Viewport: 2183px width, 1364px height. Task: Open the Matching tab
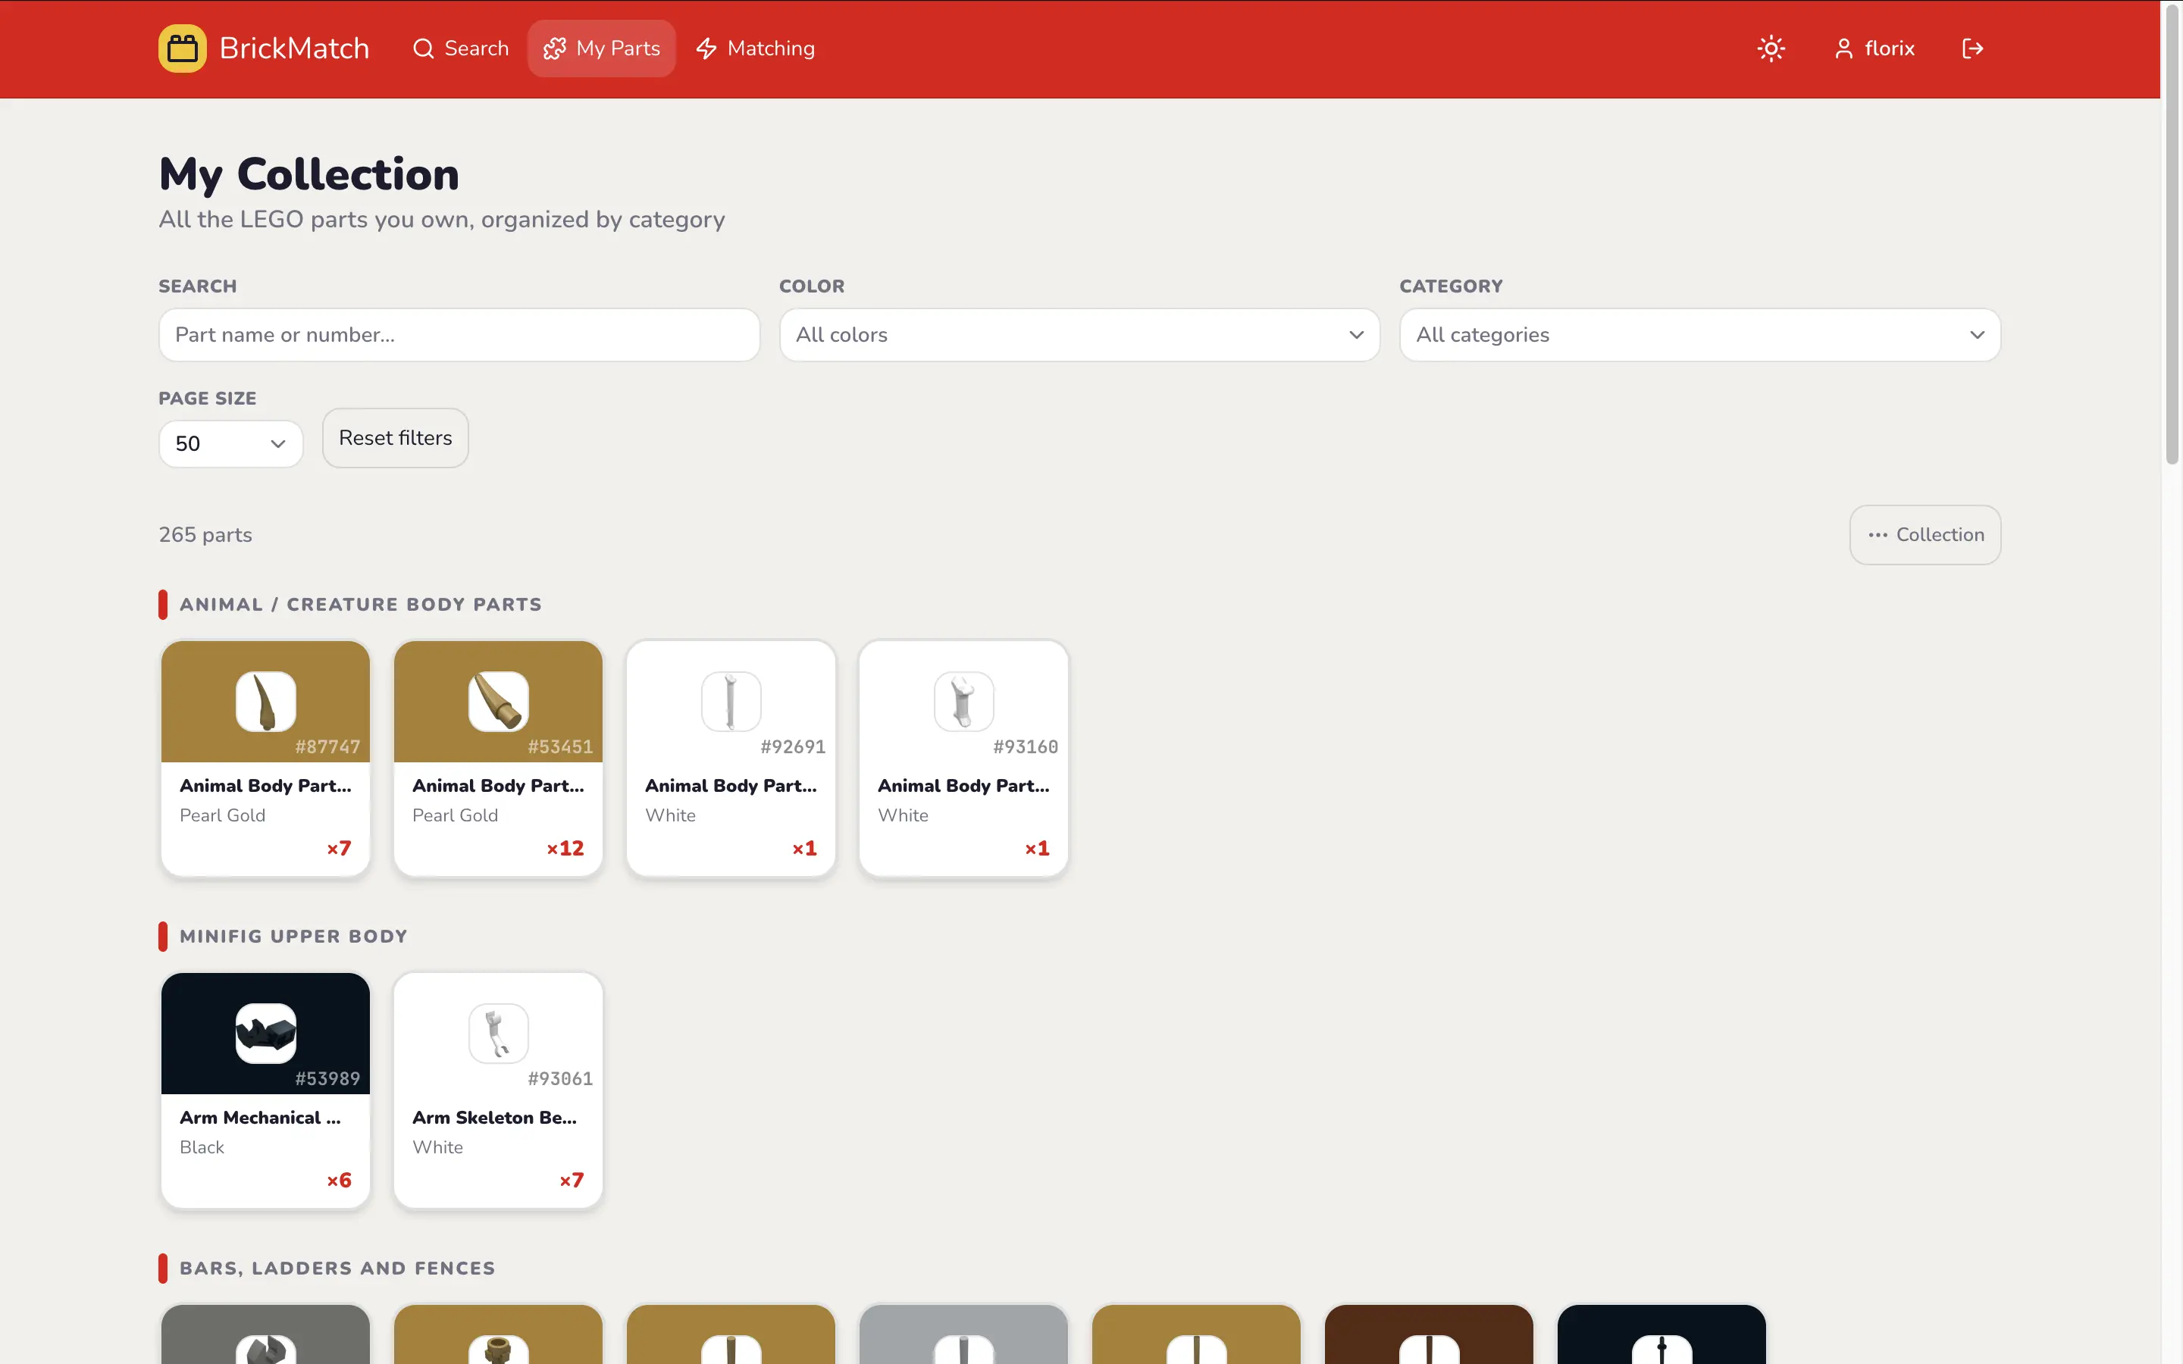[755, 48]
